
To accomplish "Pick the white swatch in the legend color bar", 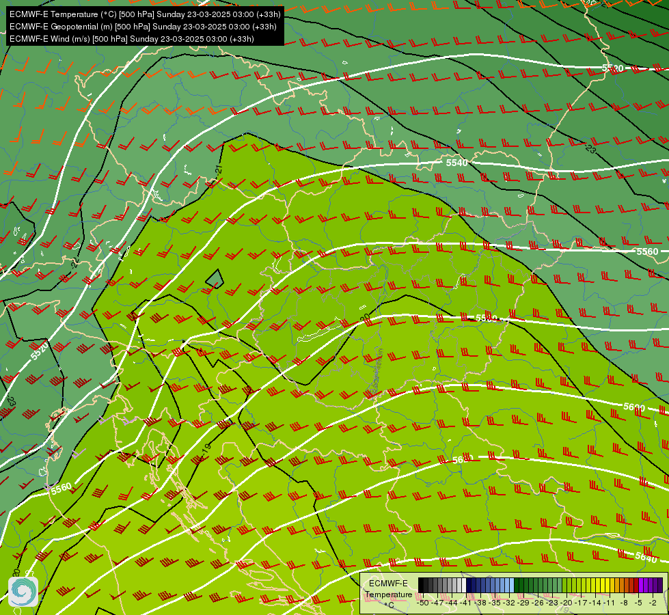I will click(x=464, y=585).
